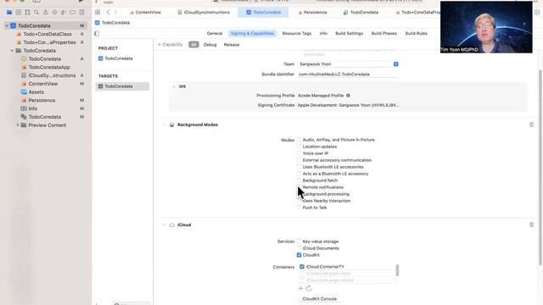Click the Bundle Identifier field

(349, 75)
